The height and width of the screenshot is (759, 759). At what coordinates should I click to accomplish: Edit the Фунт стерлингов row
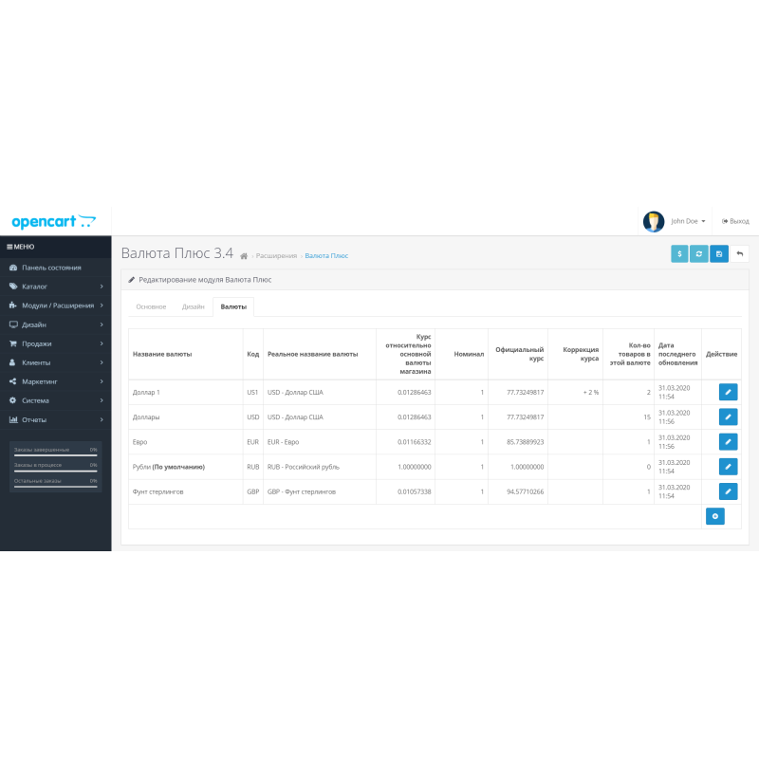pos(728,491)
